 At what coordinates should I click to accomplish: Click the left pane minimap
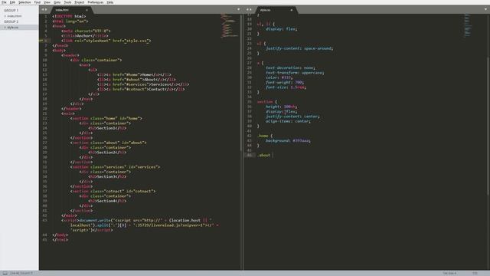coord(230,25)
